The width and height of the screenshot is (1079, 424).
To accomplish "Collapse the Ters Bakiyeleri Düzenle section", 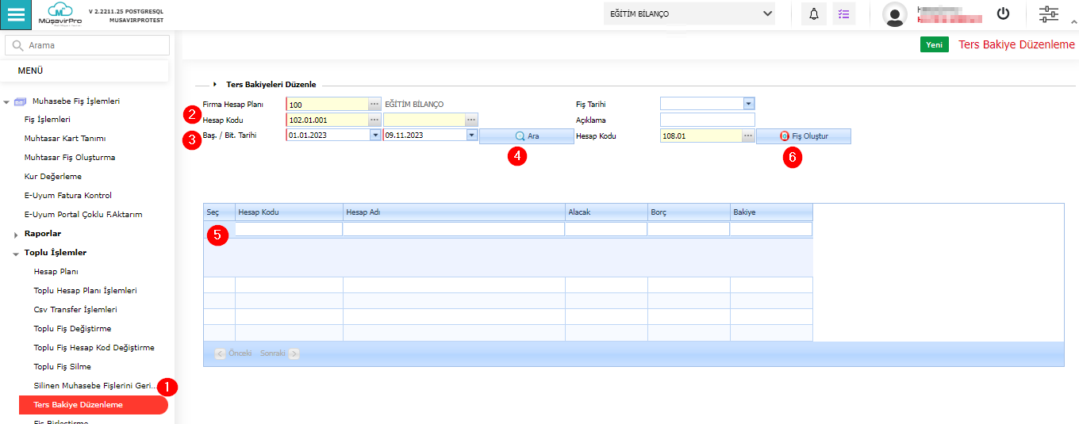I will click(215, 84).
